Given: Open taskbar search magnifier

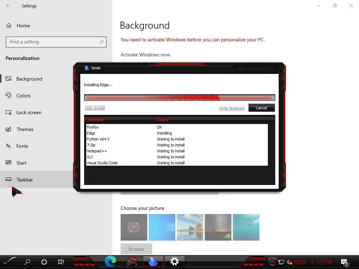Looking at the screenshot, I should [x=27, y=262].
